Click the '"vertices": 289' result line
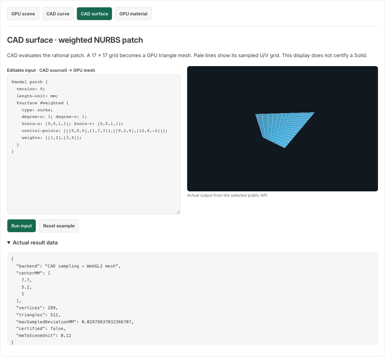The height and width of the screenshot is (357, 385). (37, 308)
